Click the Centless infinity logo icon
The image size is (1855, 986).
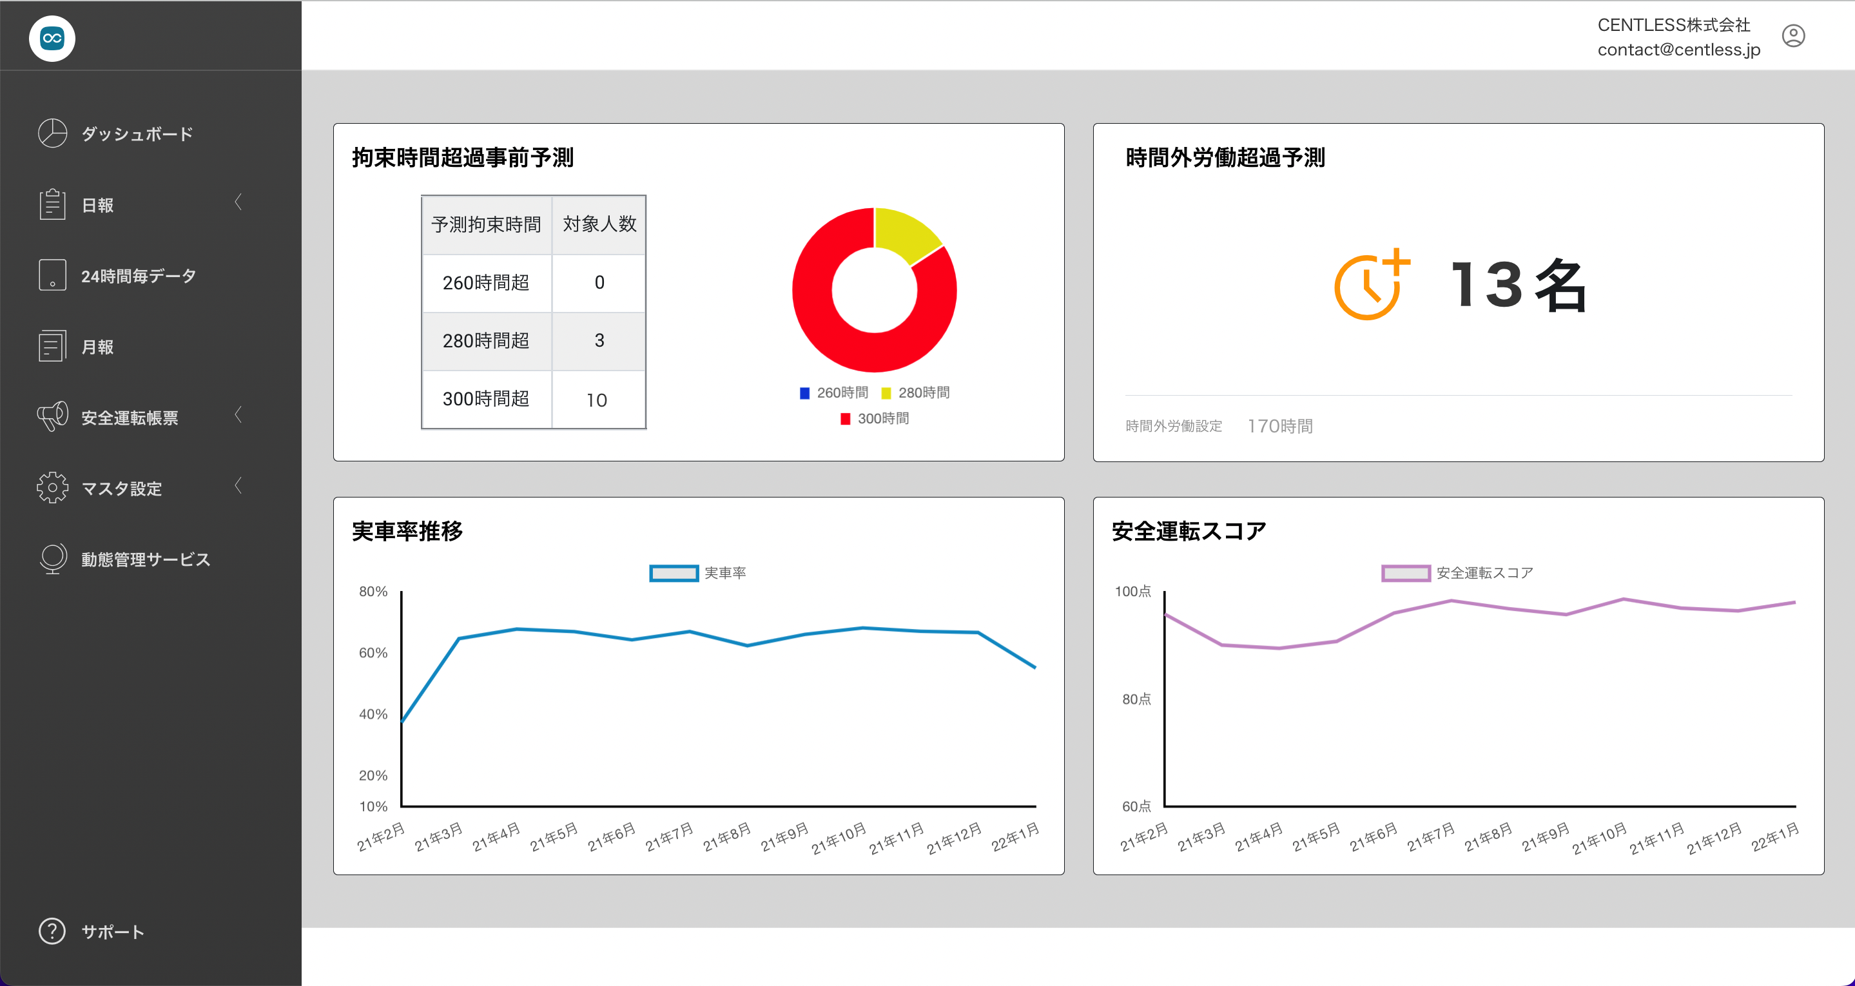52,38
